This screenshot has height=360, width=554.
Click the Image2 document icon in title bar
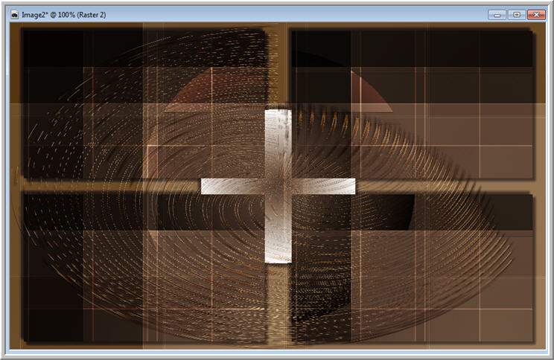coord(14,15)
